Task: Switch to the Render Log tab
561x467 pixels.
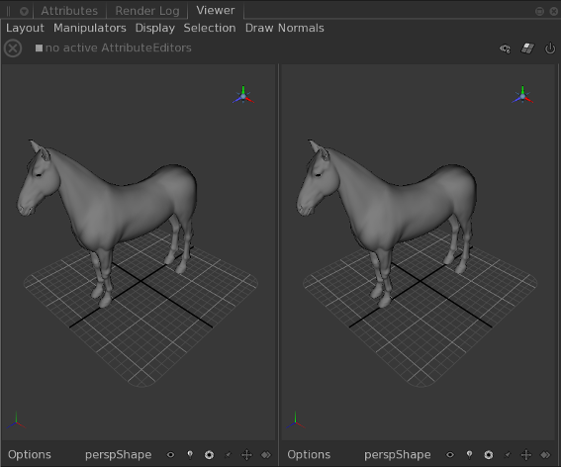Action: [147, 11]
